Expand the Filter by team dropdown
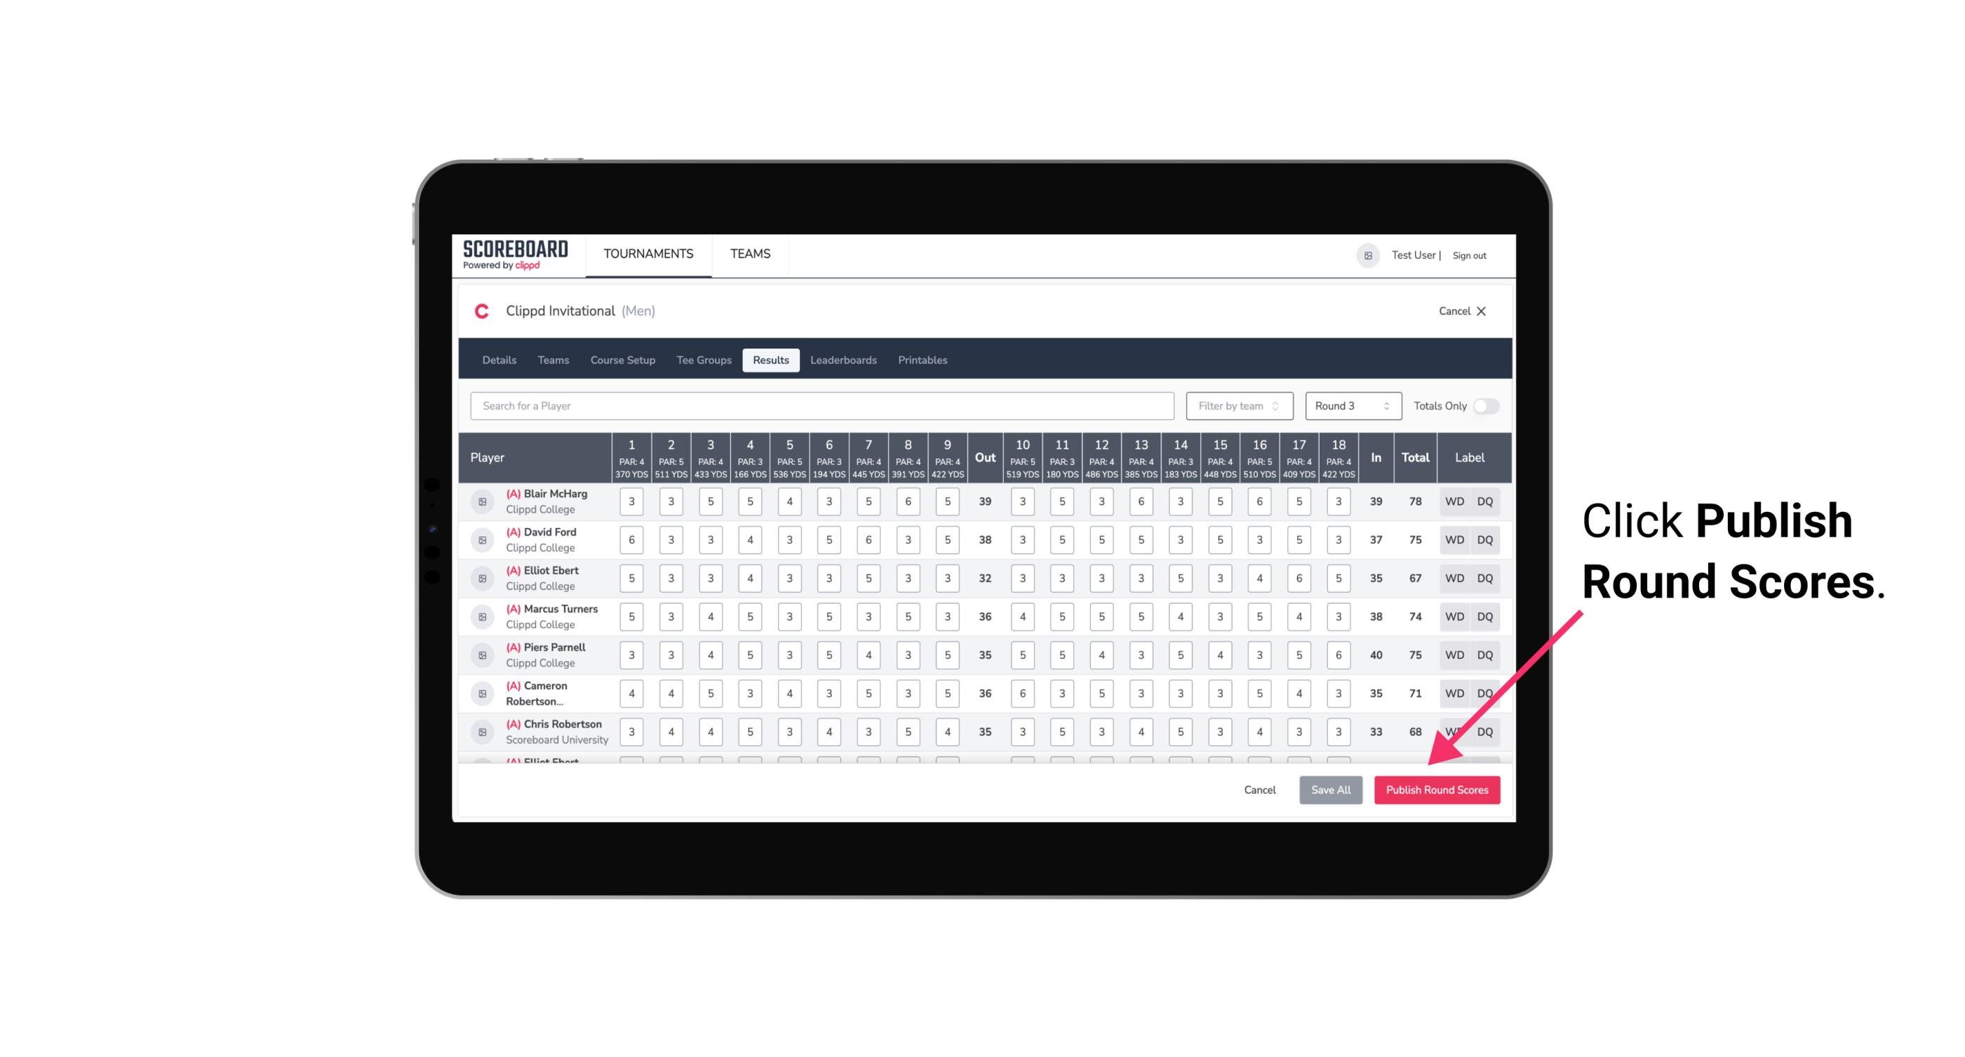 (1238, 406)
